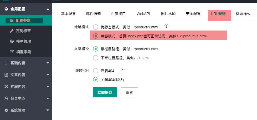Image resolution: width=257 pixels, height=120 pixels.
Task: Click the person icon for 会员中心
Action: [6, 98]
